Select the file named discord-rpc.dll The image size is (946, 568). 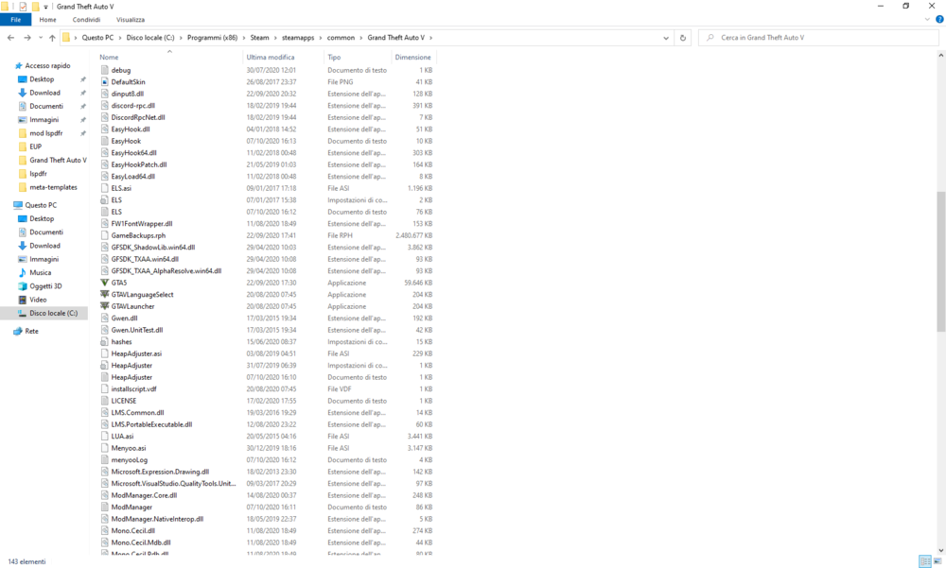(132, 106)
